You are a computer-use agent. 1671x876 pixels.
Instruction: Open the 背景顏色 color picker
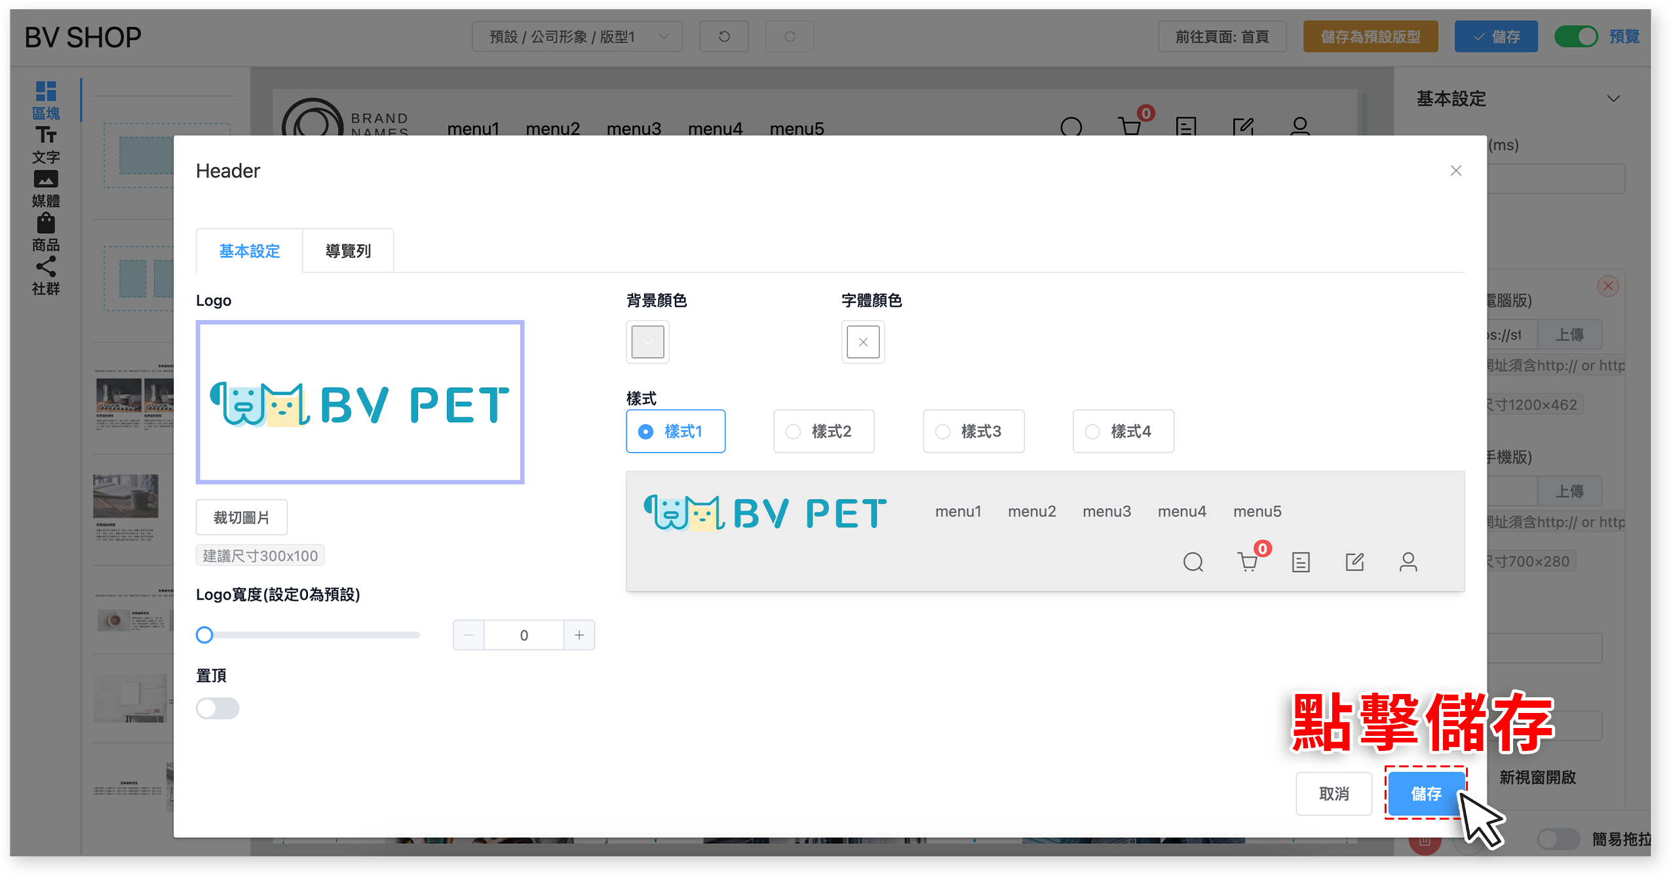coord(647,342)
